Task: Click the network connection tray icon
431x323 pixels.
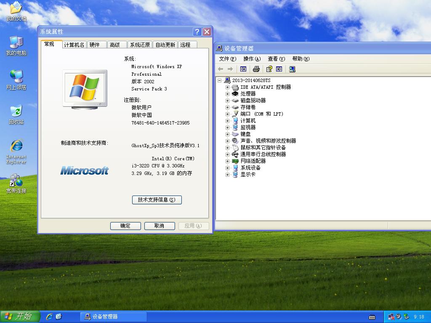Action: tap(391, 317)
